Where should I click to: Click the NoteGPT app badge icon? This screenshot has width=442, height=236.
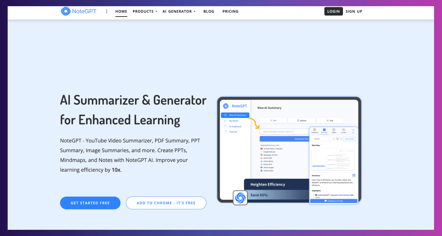(x=240, y=198)
